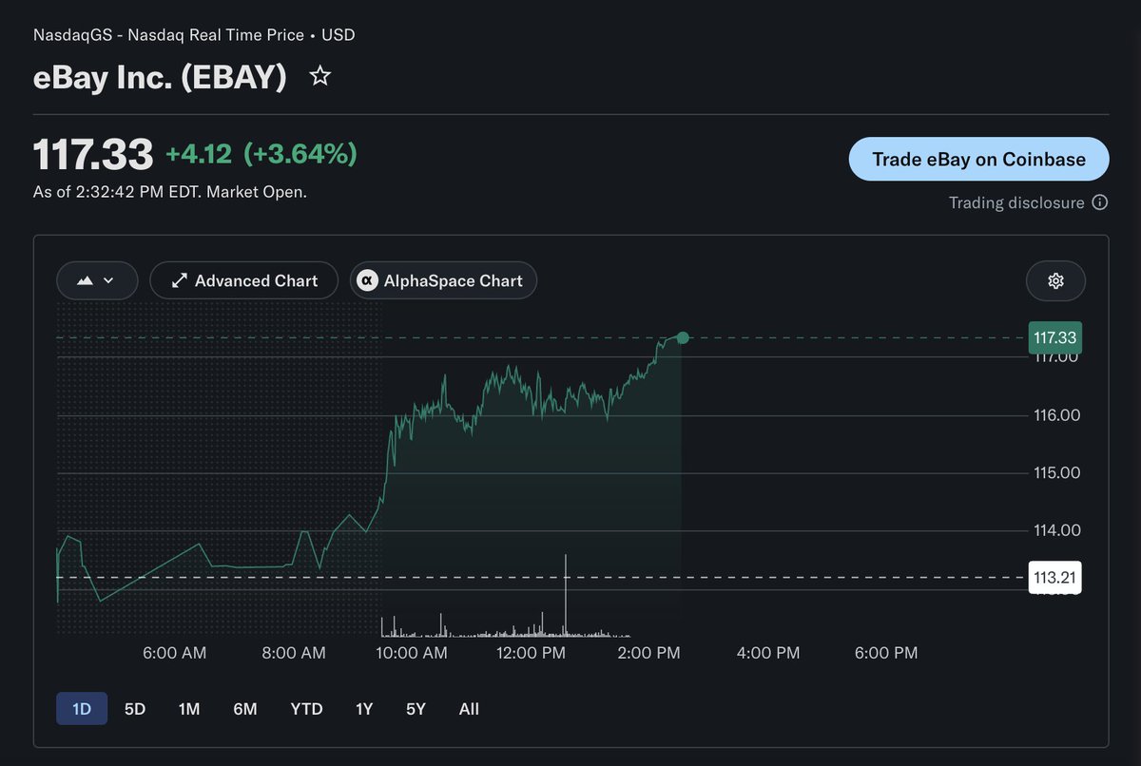
Task: Open the AlphaSpace Chart
Action: (x=443, y=280)
